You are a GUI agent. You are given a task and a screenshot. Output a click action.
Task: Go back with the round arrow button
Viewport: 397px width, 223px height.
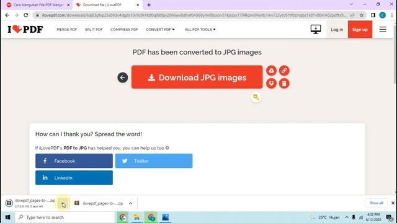(123, 77)
